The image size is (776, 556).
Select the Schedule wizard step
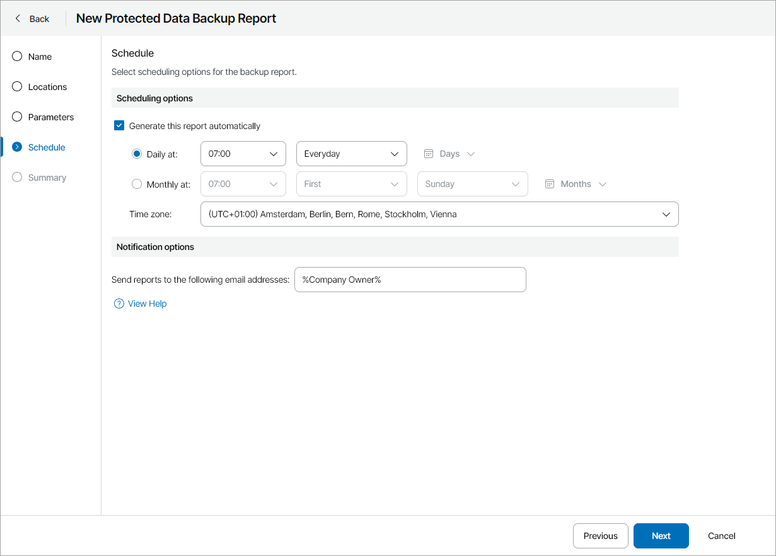[x=46, y=147]
